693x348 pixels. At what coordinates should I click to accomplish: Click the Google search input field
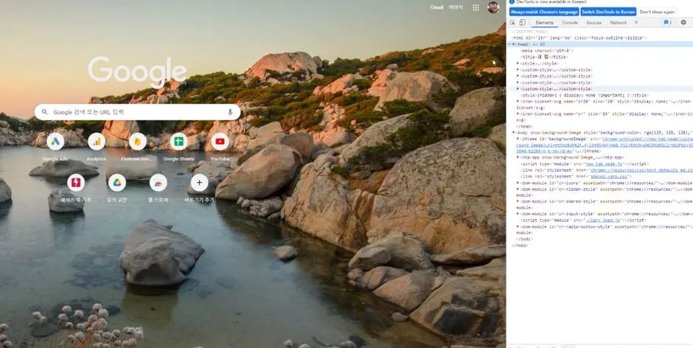[x=137, y=112]
